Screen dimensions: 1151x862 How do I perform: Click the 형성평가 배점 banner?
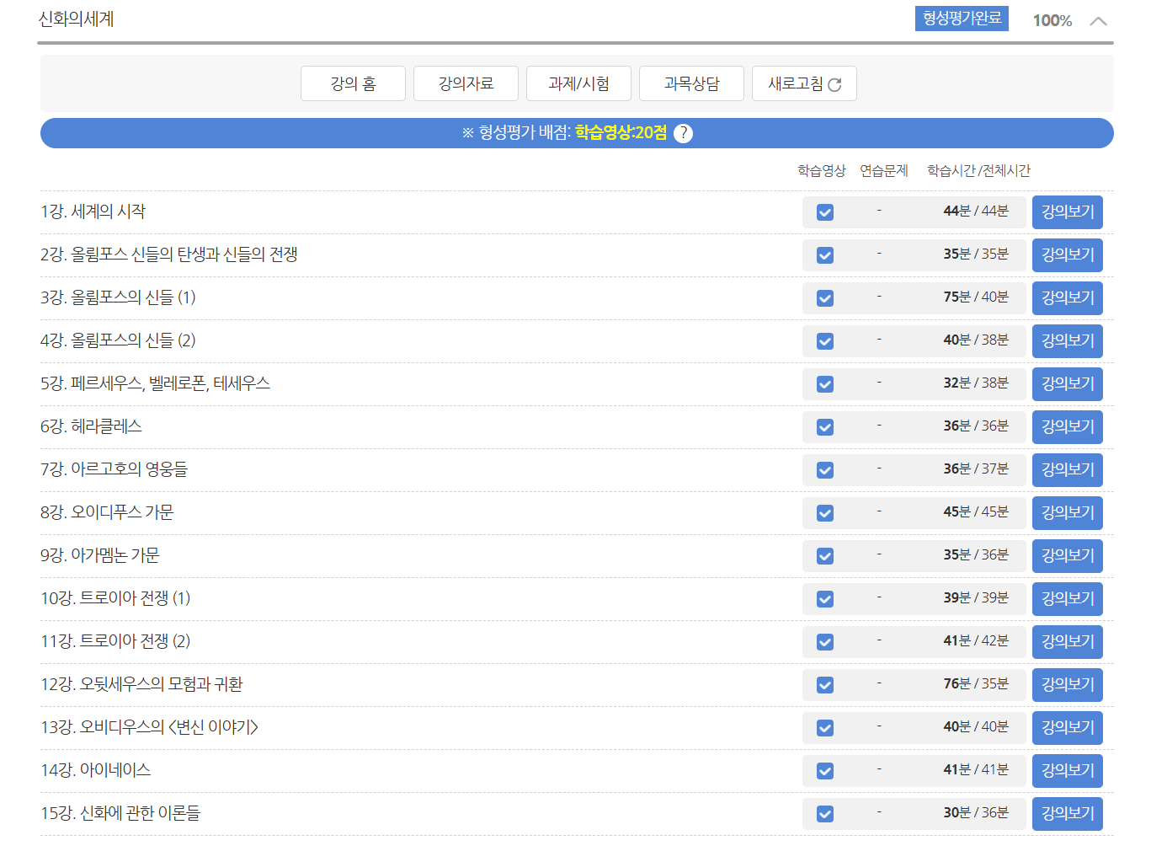pyautogui.click(x=577, y=133)
